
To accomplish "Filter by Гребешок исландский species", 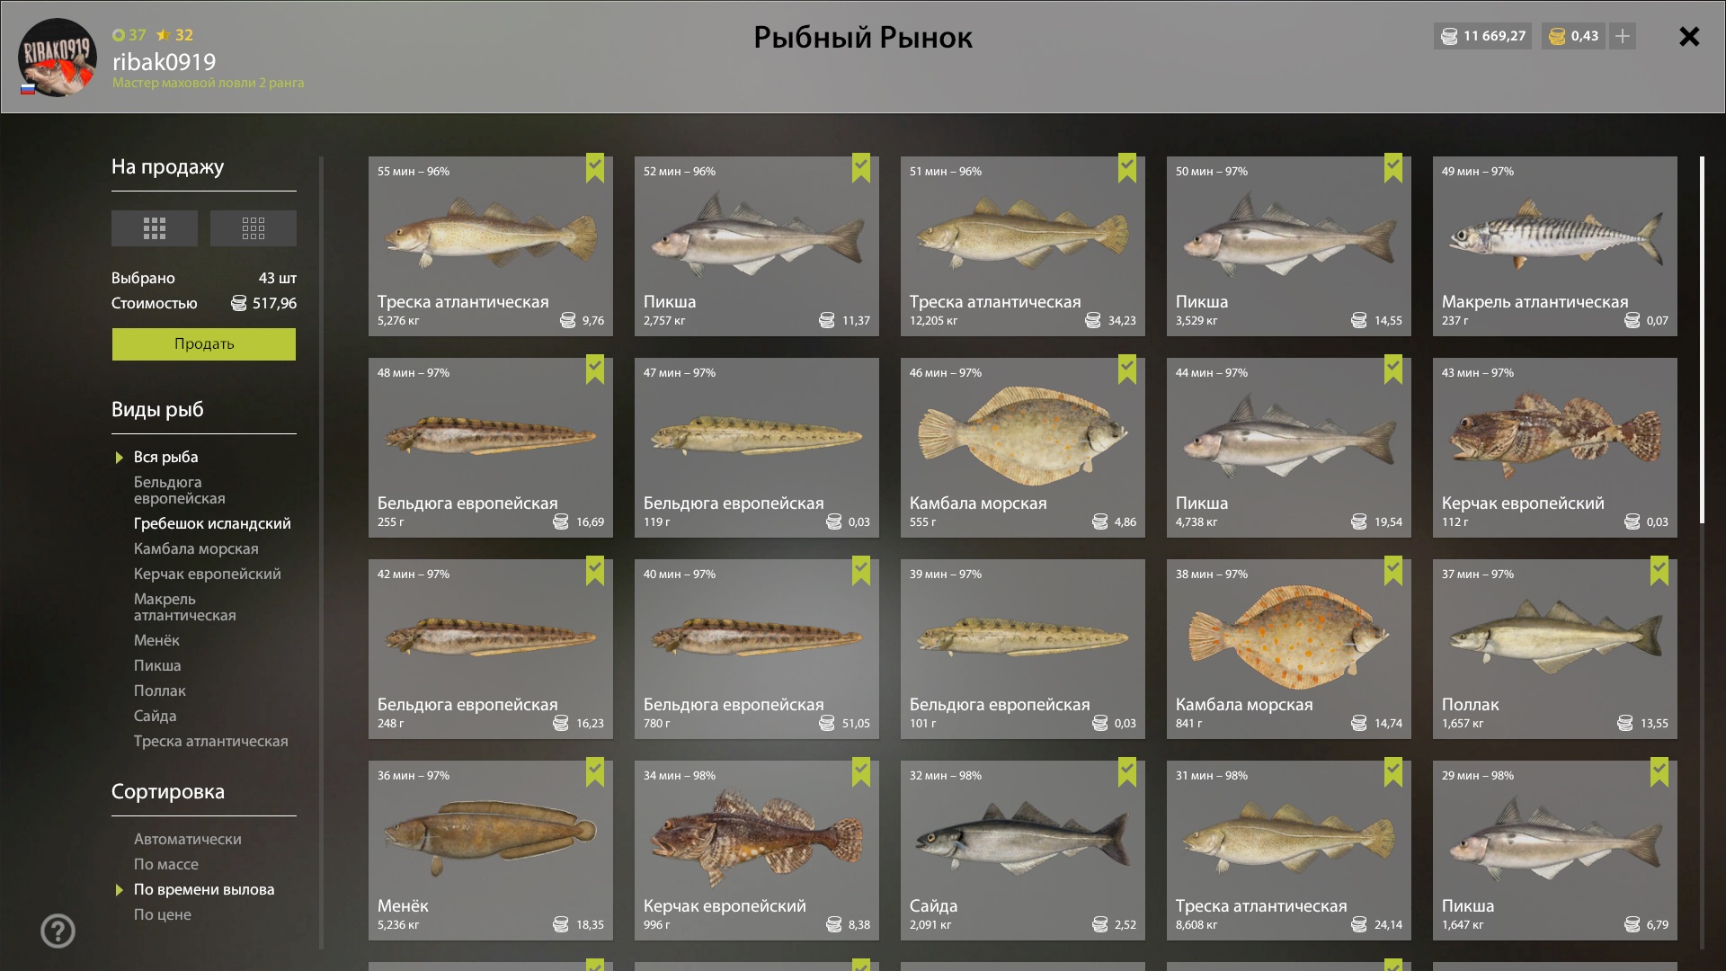I will (x=212, y=523).
